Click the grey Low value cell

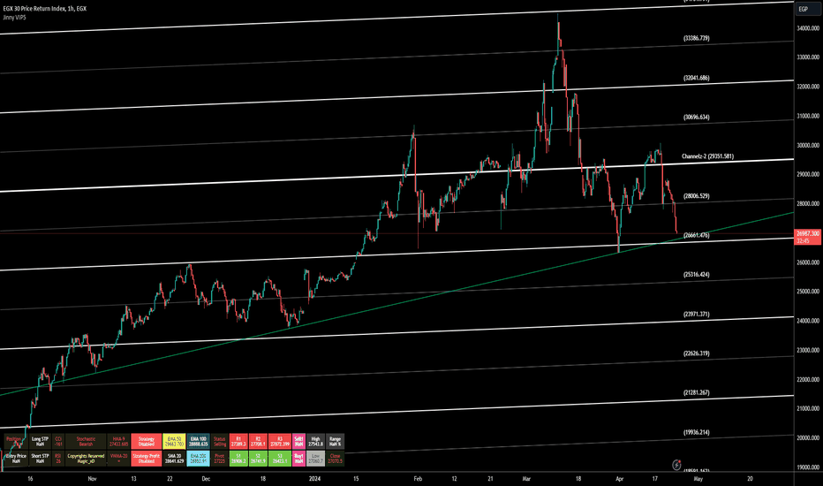(x=315, y=459)
